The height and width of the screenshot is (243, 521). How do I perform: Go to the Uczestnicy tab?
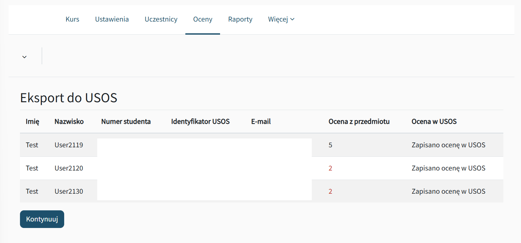161,19
